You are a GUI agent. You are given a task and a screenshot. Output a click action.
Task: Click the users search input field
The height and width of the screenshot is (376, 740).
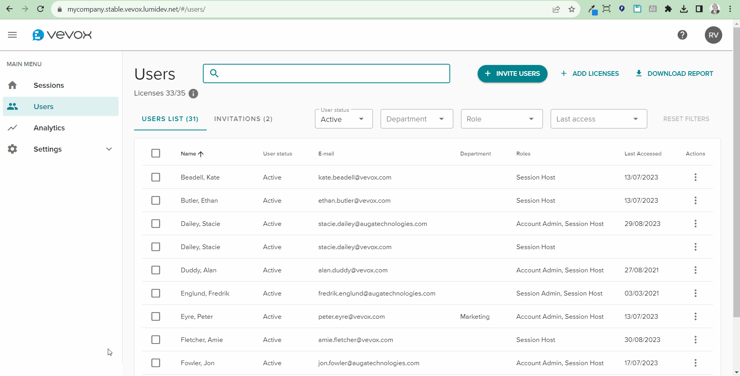(327, 73)
